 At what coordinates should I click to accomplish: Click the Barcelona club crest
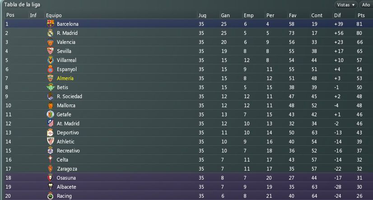[51, 24]
